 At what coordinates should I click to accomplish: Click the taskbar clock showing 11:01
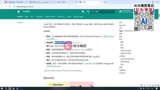point(152,88)
